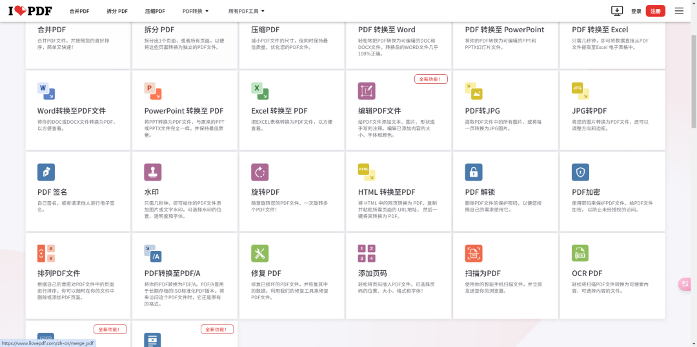The height and width of the screenshot is (347, 697).
Task: Open the 合并PDF card title
Action: click(x=52, y=30)
